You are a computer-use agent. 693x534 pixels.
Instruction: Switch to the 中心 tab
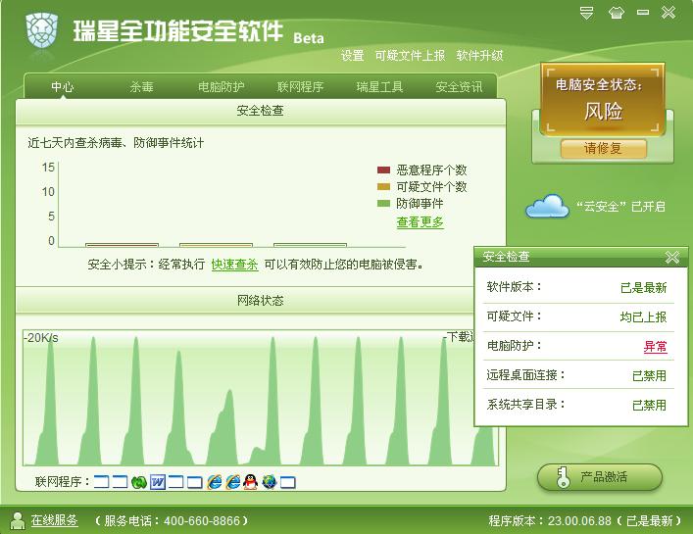63,86
